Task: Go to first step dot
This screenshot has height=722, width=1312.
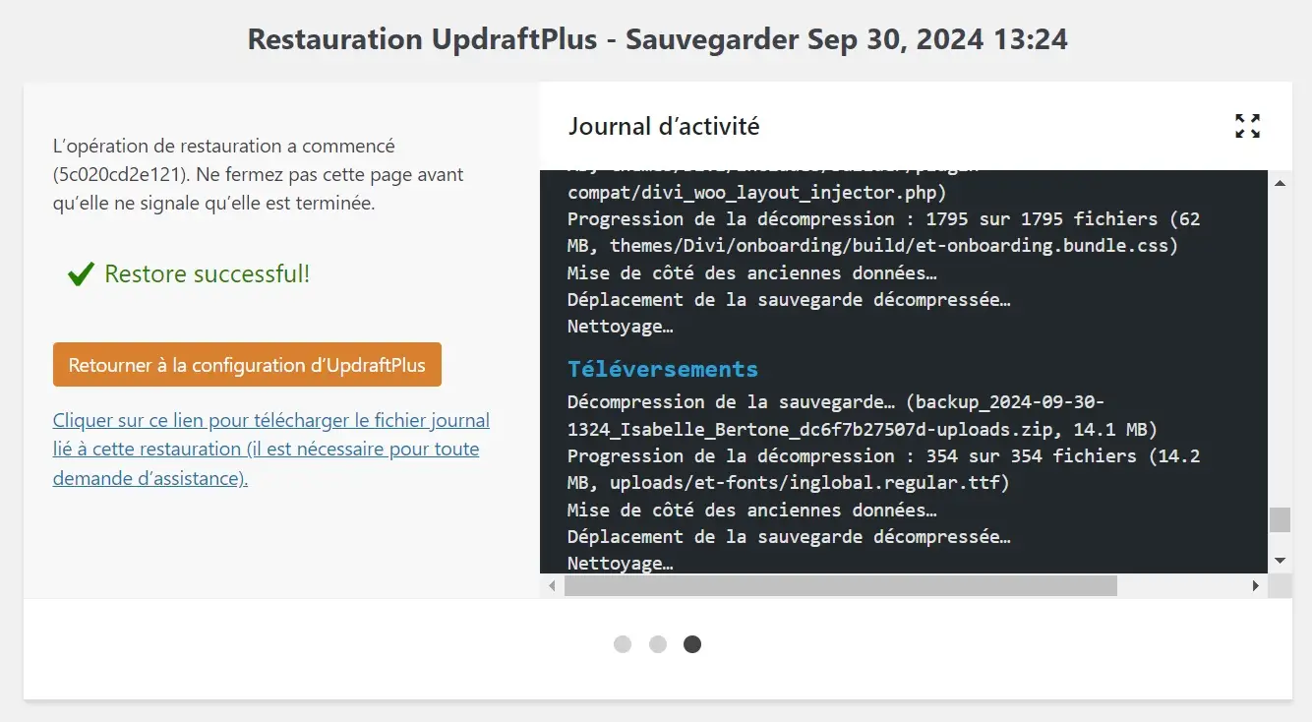Action: (x=623, y=644)
